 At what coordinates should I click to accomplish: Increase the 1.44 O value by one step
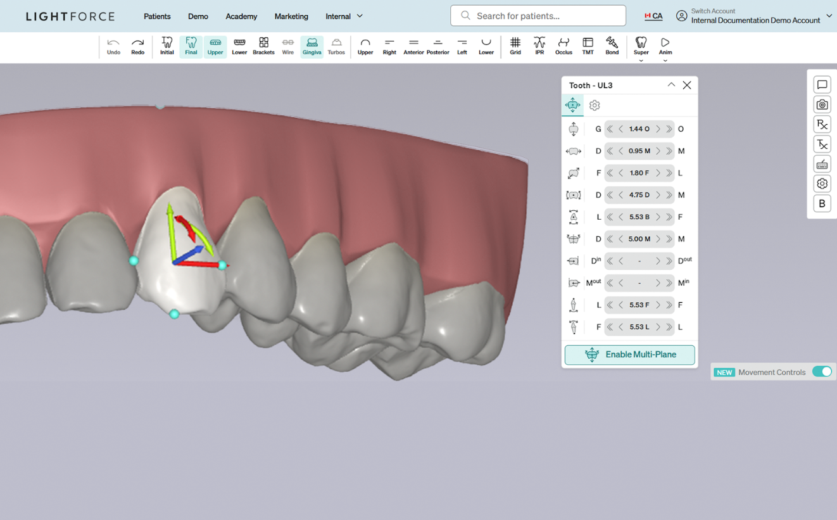coord(658,129)
